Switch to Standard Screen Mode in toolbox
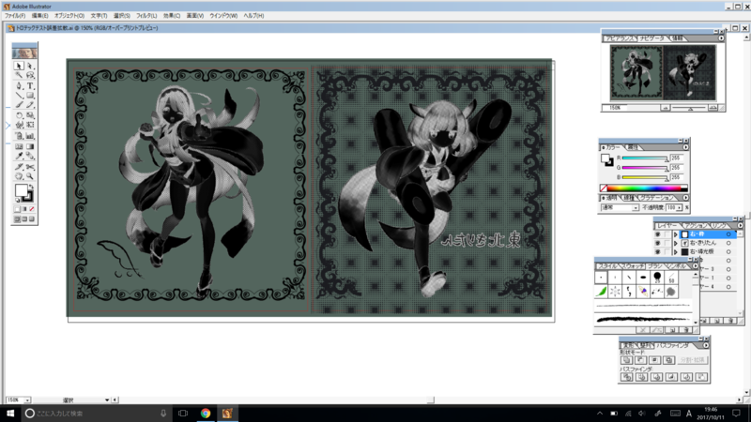 click(x=17, y=219)
